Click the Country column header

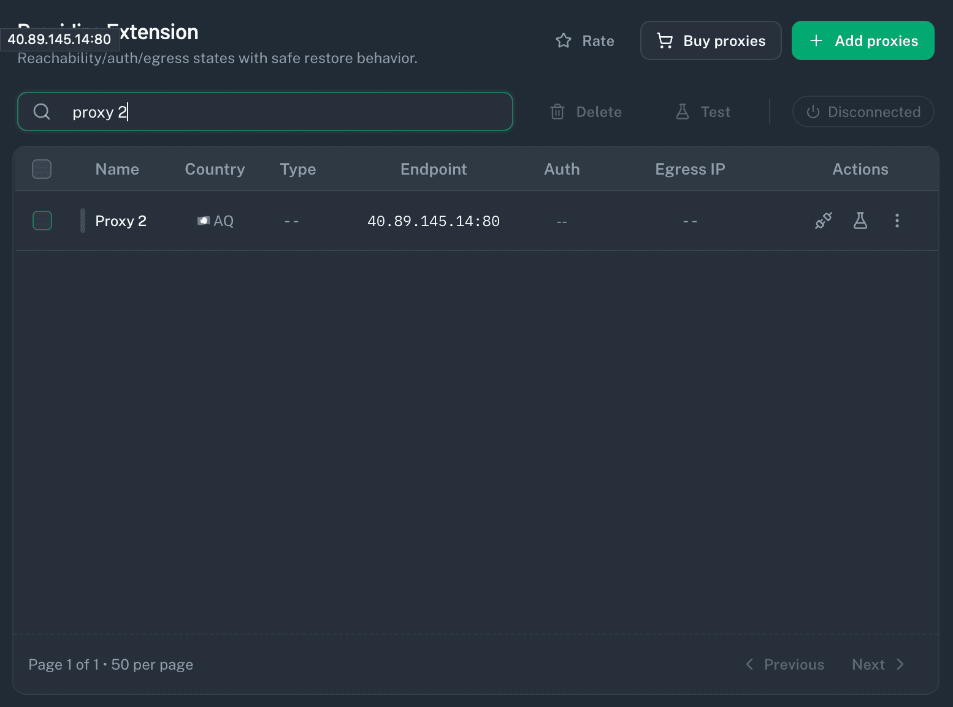tap(215, 169)
